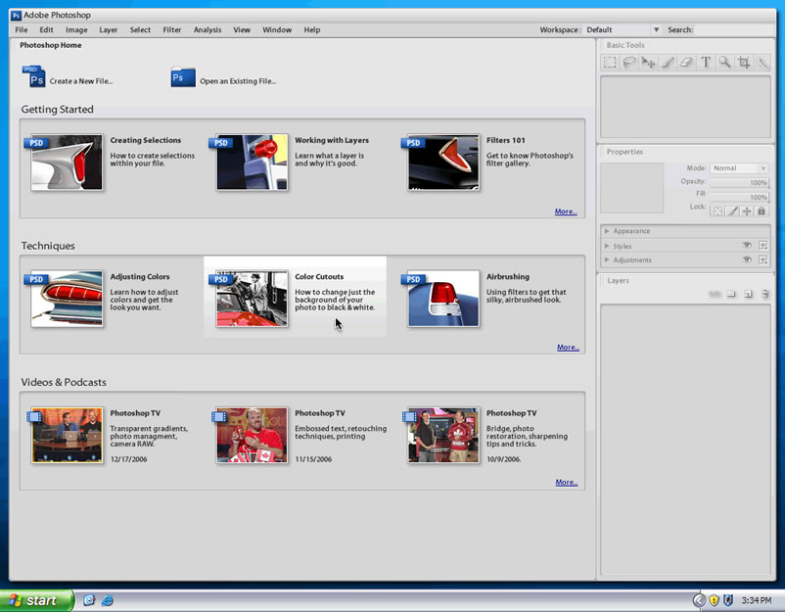Open Internet Explorer from the quick launch

click(x=107, y=600)
